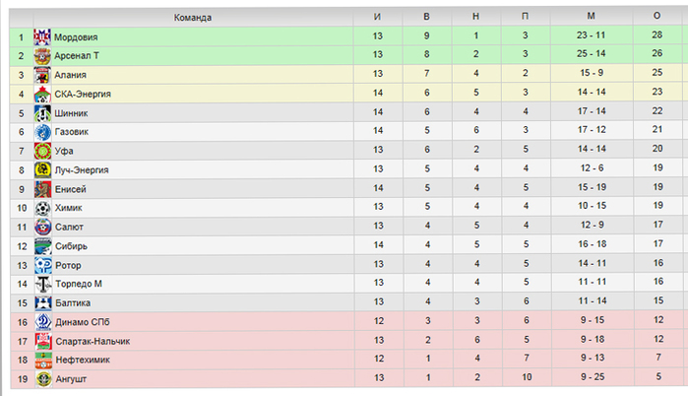Click the Сибирь team name
Image resolution: width=688 pixels, height=396 pixels.
71,246
